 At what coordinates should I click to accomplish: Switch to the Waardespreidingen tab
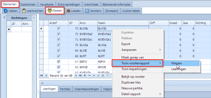click(87, 89)
